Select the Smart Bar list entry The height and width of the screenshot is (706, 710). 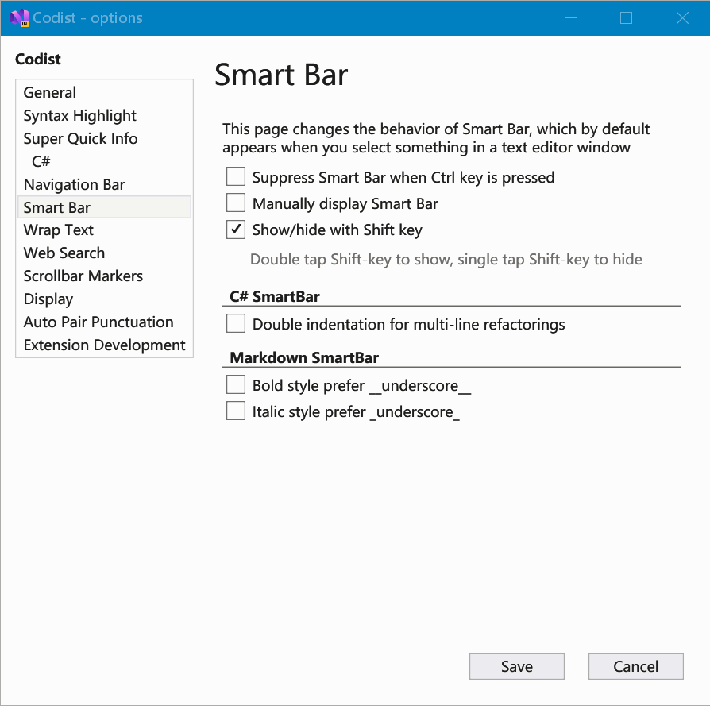pyautogui.click(x=104, y=207)
